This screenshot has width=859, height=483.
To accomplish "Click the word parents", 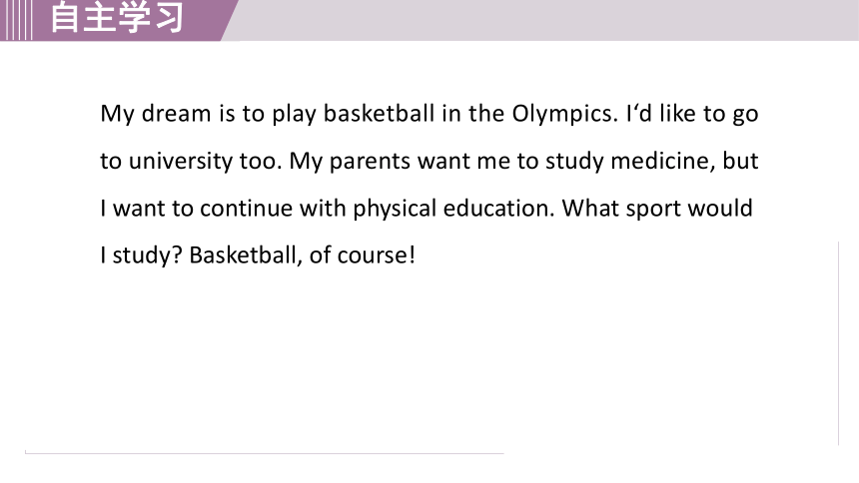I will [370, 162].
